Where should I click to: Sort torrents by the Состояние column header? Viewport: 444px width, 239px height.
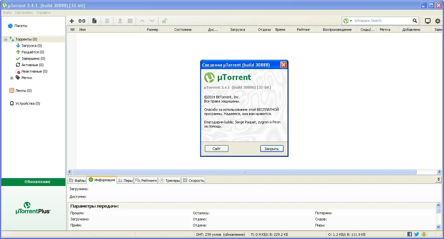pyautogui.click(x=182, y=30)
